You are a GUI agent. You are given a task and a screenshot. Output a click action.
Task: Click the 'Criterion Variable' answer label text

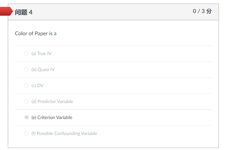(55, 117)
